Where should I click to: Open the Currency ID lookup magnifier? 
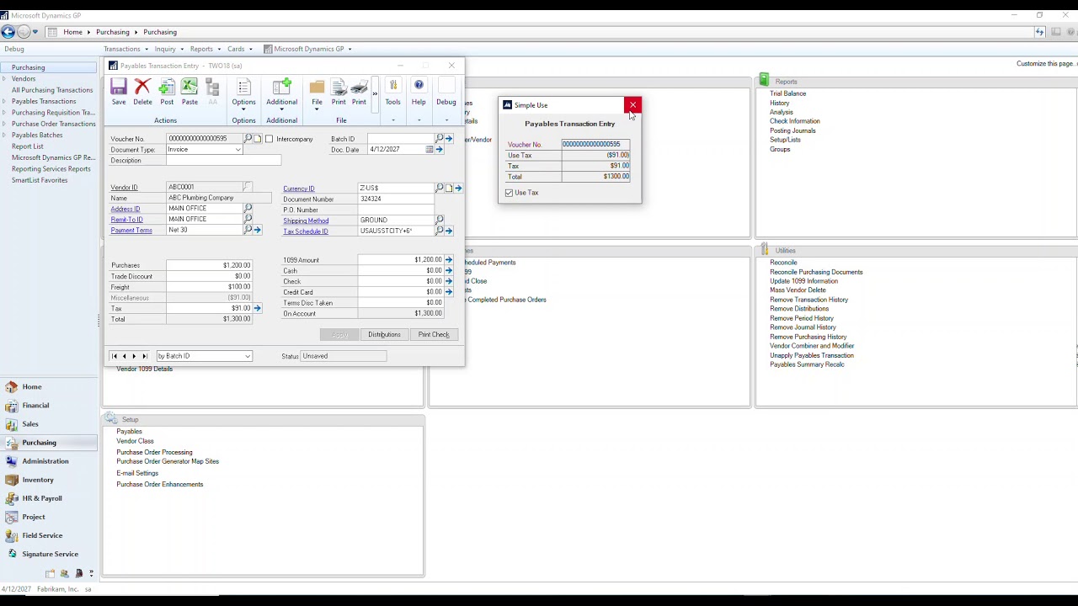coord(439,188)
